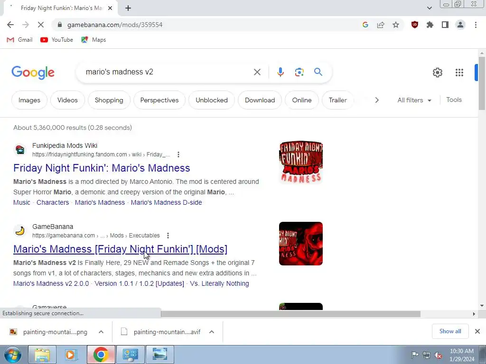Filter results by Videos

click(x=67, y=100)
